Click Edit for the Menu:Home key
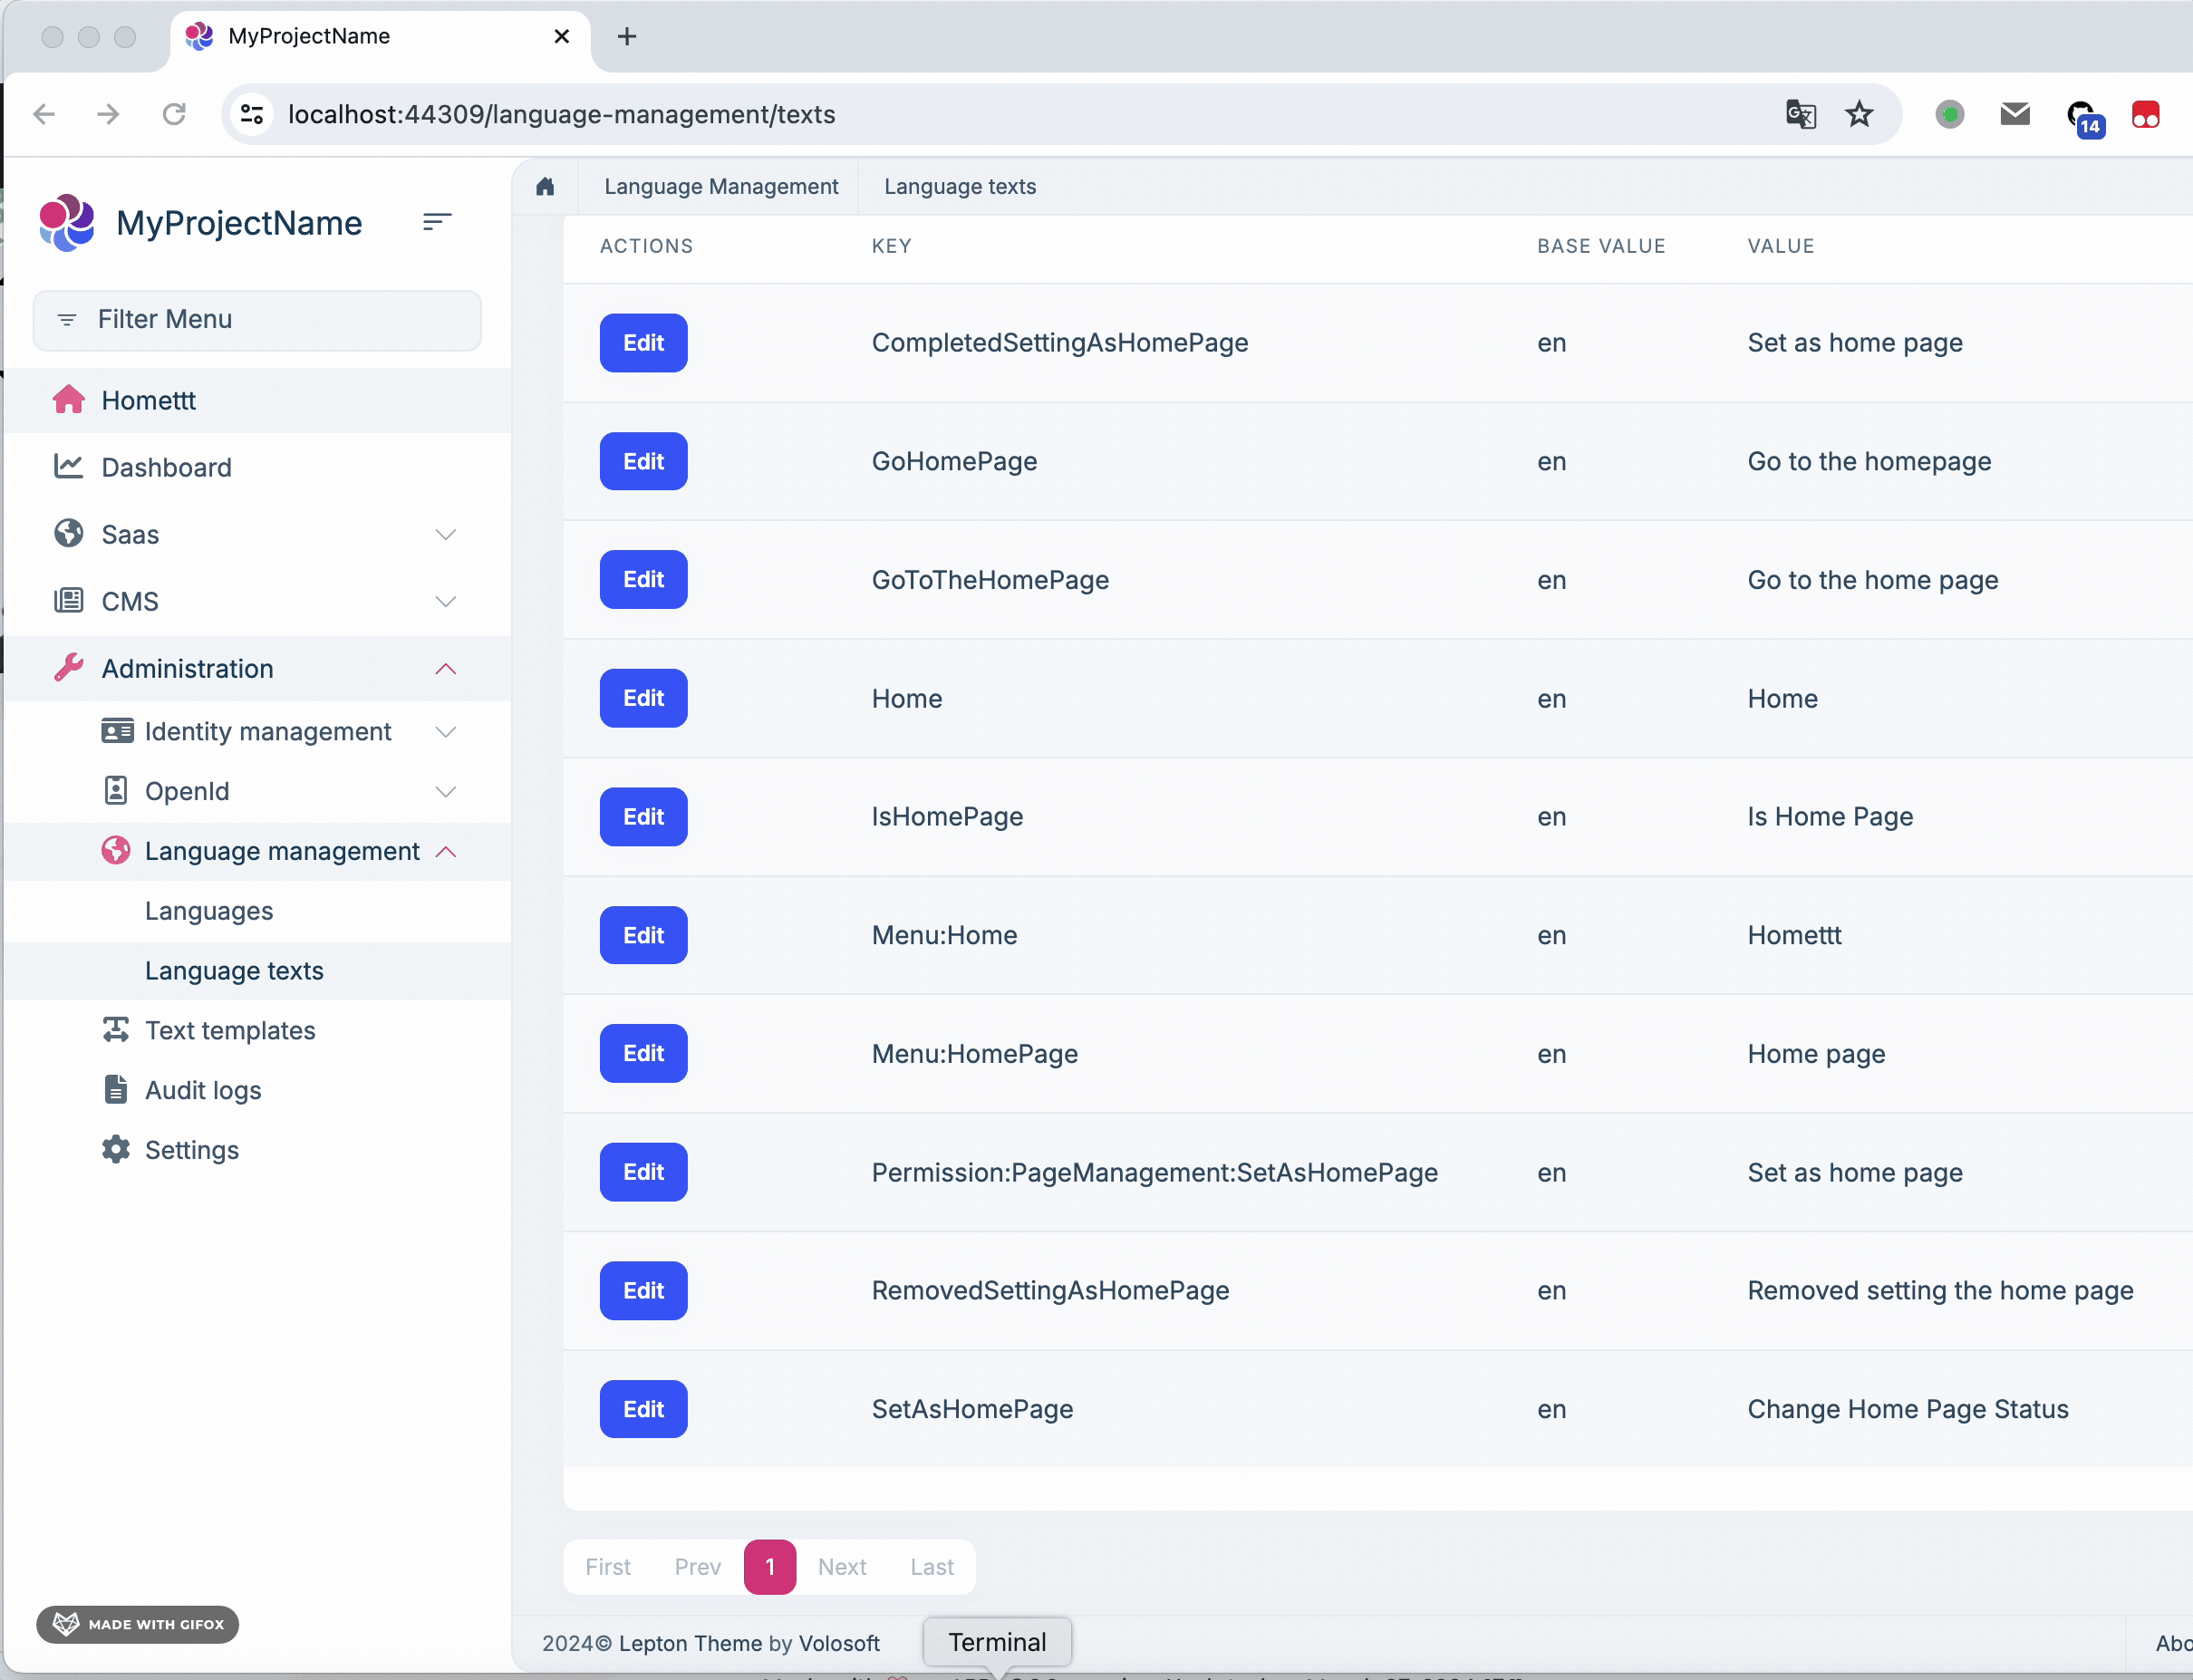This screenshot has height=1680, width=2193. coord(643,935)
